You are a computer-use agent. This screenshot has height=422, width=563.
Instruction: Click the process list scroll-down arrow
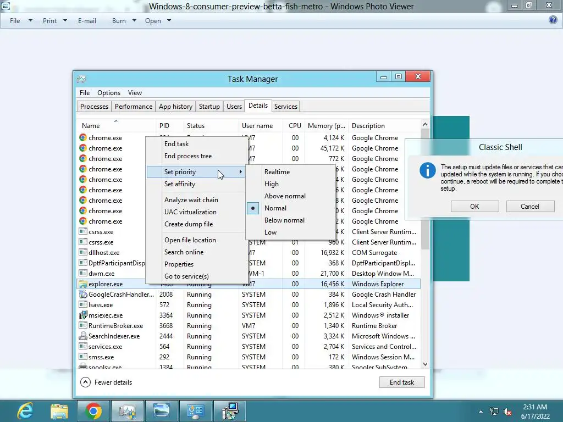coord(425,364)
